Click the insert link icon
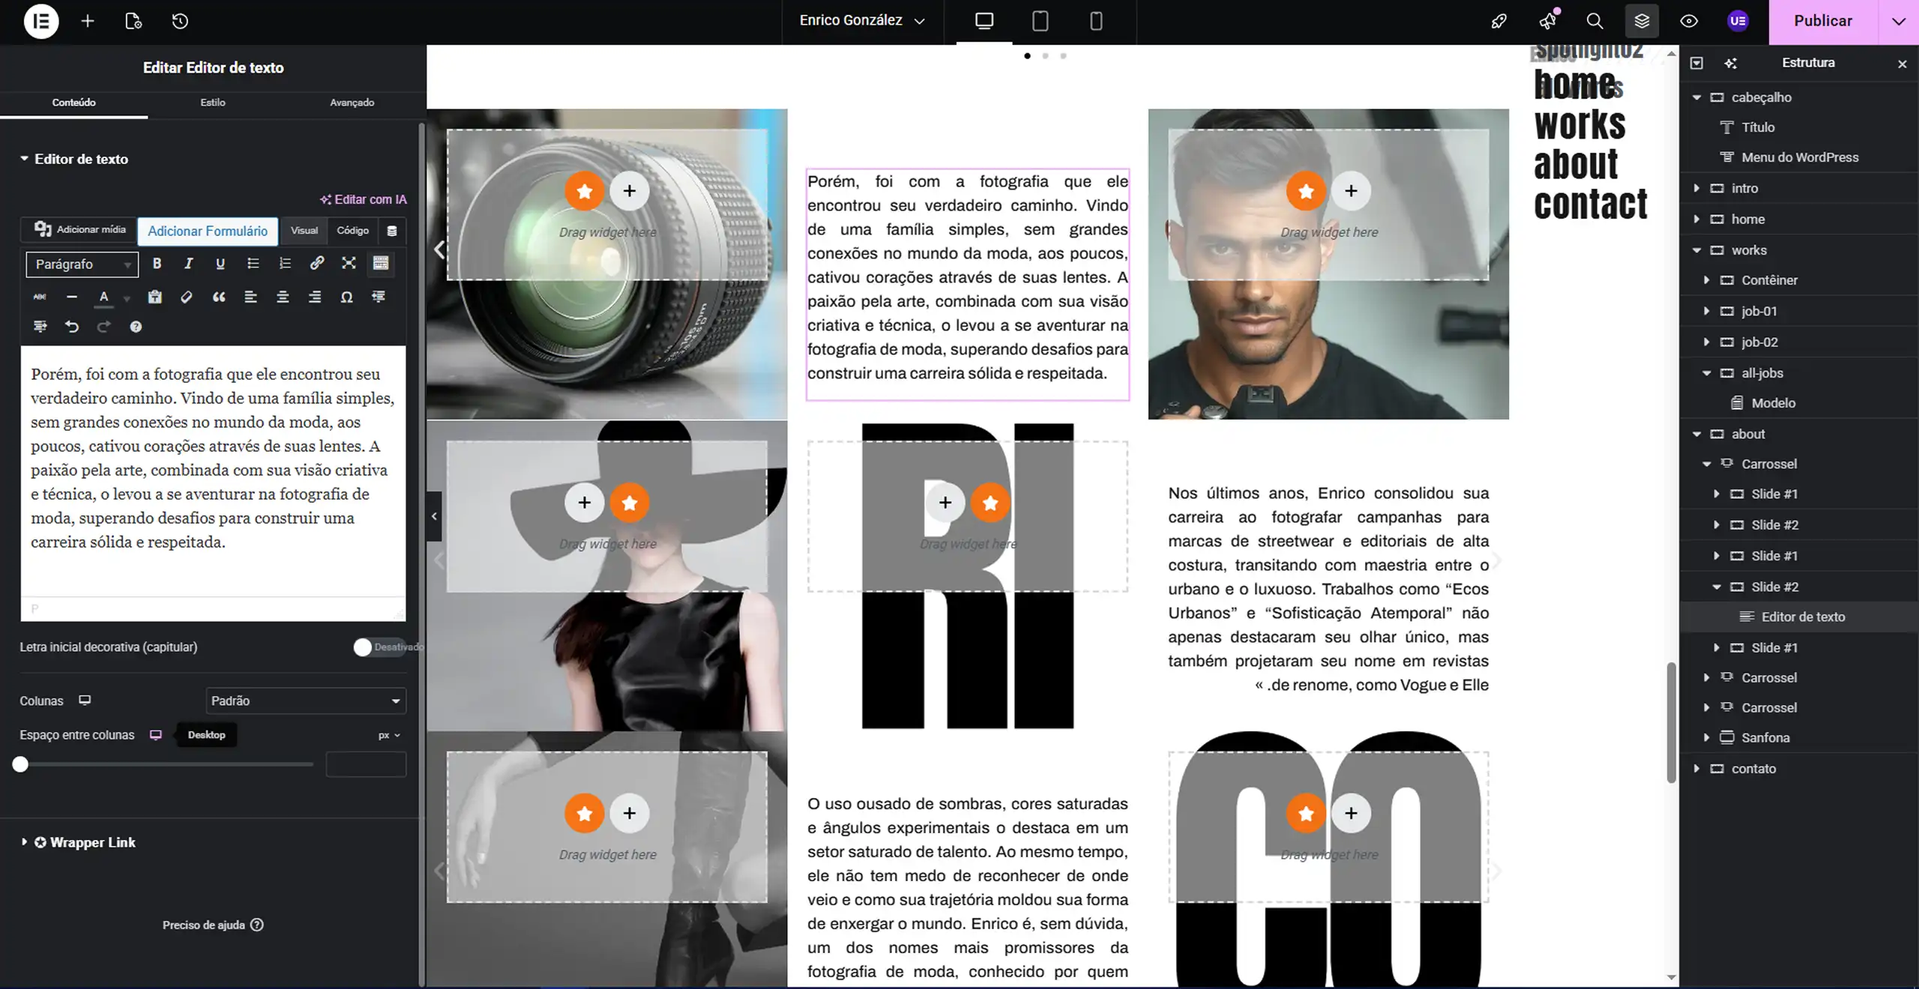1919x989 pixels. coord(316,264)
